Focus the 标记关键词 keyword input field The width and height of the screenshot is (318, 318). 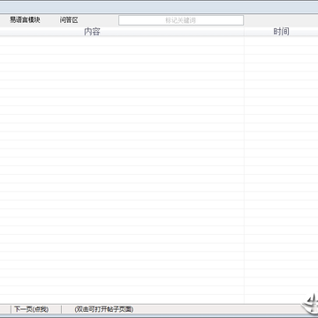[181, 20]
